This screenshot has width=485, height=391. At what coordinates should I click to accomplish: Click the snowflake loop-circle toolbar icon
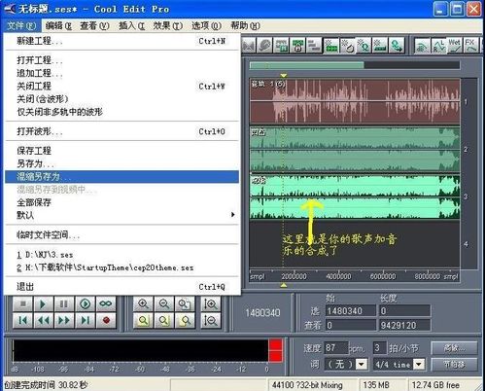(348, 46)
